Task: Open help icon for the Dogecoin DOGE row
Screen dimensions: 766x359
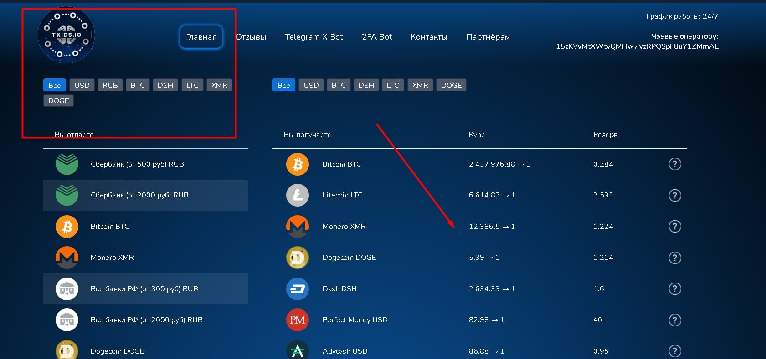Action: pos(675,258)
